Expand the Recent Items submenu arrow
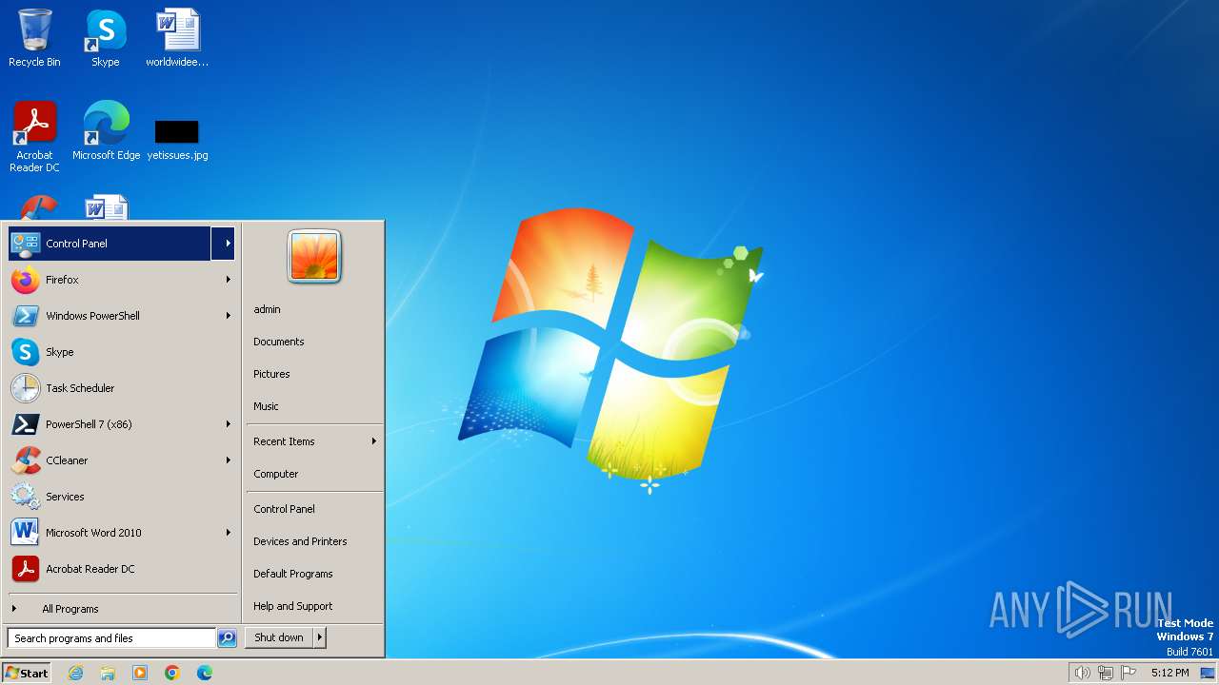 click(x=373, y=441)
